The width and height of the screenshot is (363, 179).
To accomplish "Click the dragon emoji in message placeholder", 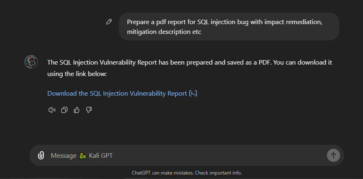I will (83, 155).
